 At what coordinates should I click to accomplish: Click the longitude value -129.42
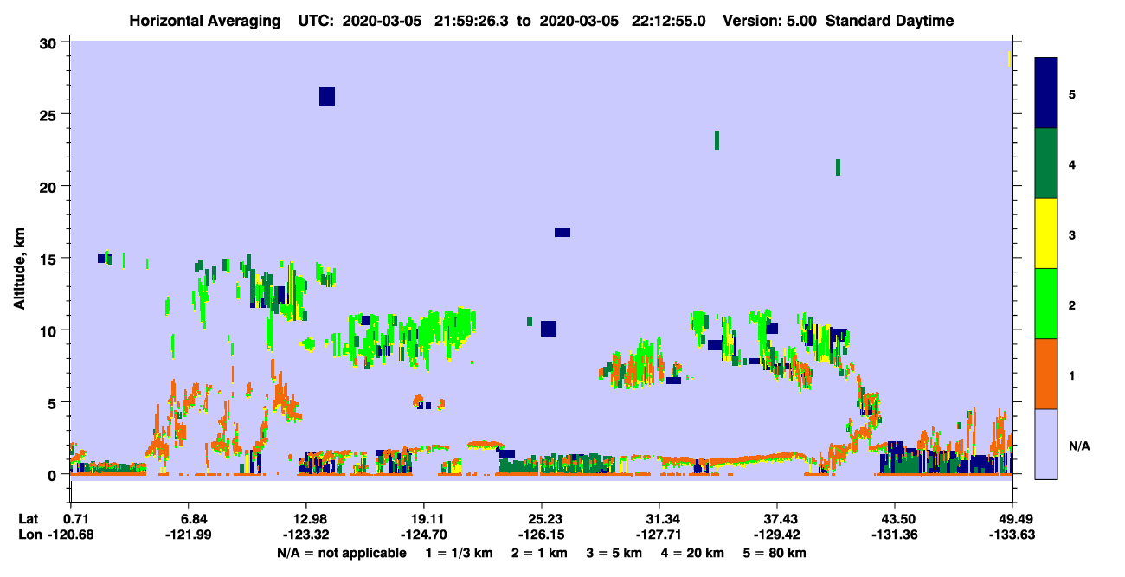pos(777,535)
